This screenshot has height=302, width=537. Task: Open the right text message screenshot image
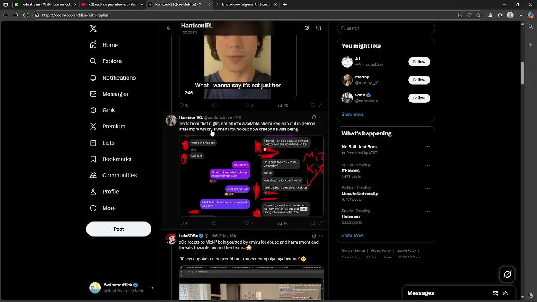click(288, 176)
